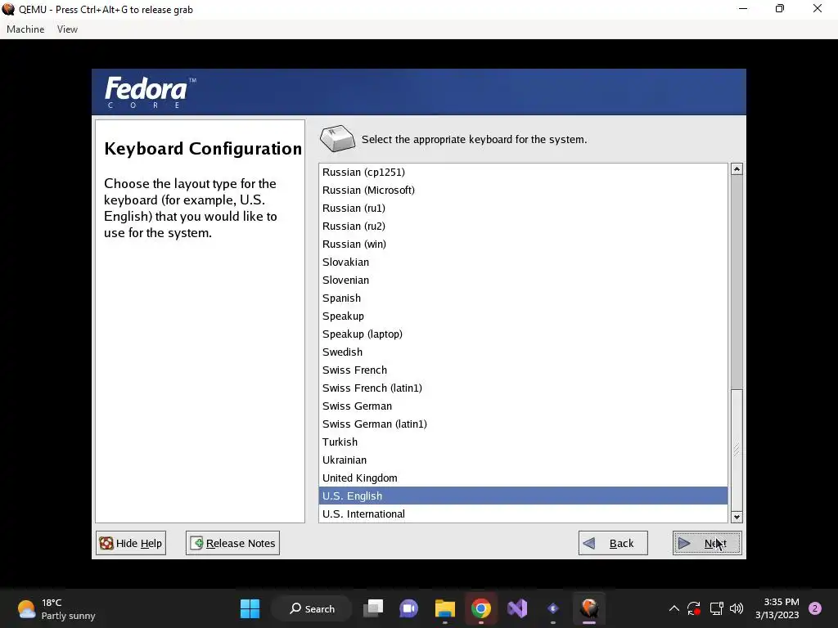Screen dimensions: 838x628
Task: Select United Kingdom keyboard layout
Action: click(x=523, y=478)
